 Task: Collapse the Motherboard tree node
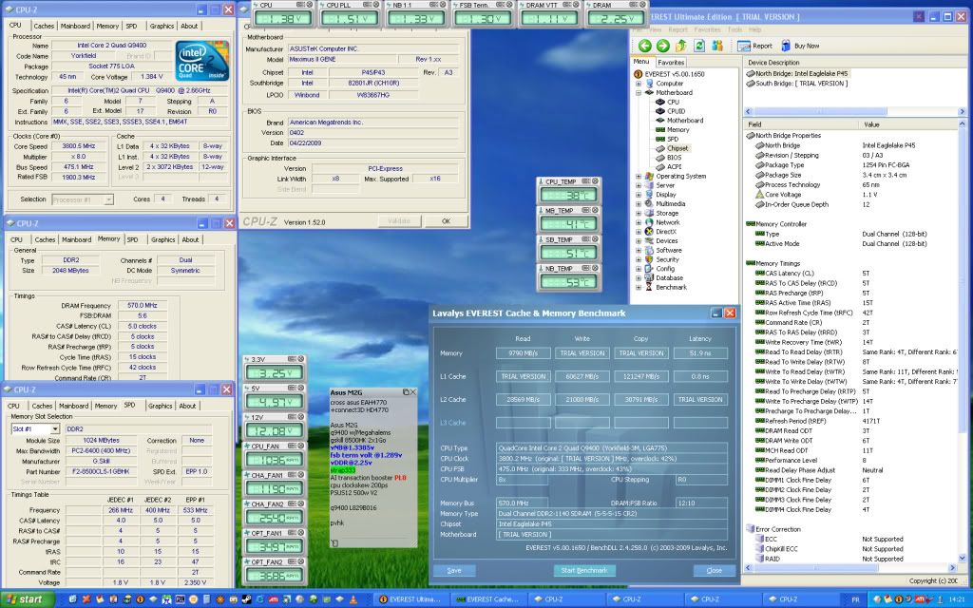click(639, 93)
